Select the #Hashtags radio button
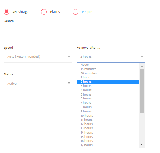This screenshot has height=153, width=160. (x=6, y=12)
